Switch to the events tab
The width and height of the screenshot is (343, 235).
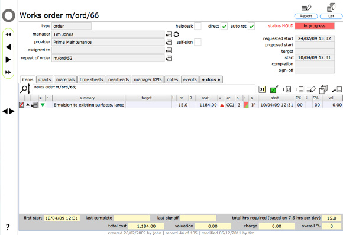point(190,79)
